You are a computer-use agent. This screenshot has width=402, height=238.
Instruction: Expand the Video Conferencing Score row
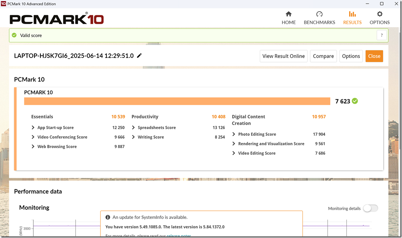[x=33, y=137]
